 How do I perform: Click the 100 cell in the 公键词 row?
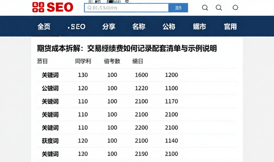pos(112,88)
